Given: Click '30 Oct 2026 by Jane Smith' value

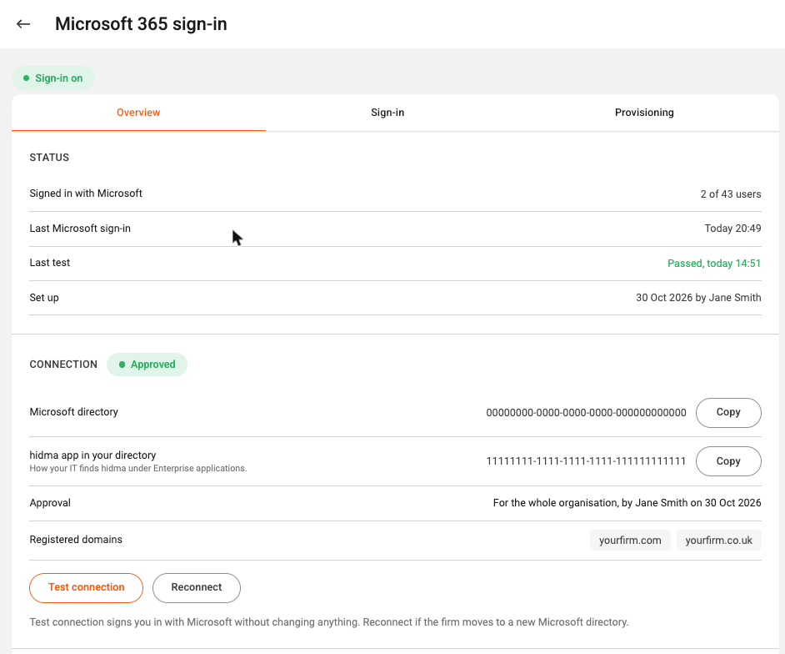Looking at the screenshot, I should coord(698,298).
